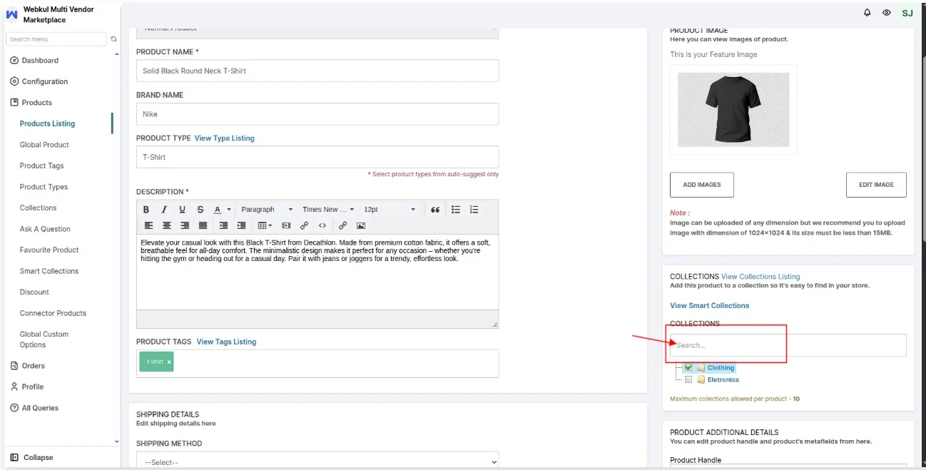Screen dimensions: 926x470
Task: Click the link icon before the image icon
Action: [x=342, y=225]
